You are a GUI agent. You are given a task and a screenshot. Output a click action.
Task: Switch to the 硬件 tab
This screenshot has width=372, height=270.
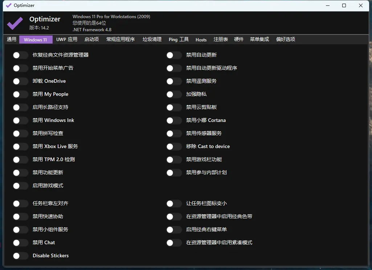(x=239, y=40)
